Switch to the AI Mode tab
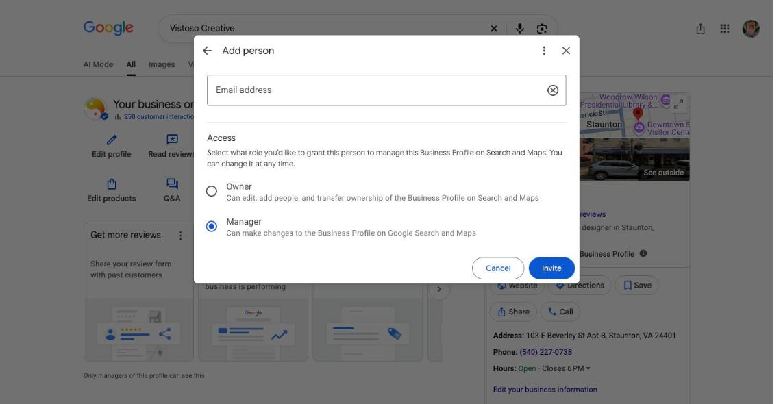Viewport: 781px width, 404px height. [x=98, y=64]
